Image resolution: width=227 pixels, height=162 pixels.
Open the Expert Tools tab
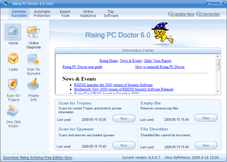pyautogui.click(x=65, y=14)
